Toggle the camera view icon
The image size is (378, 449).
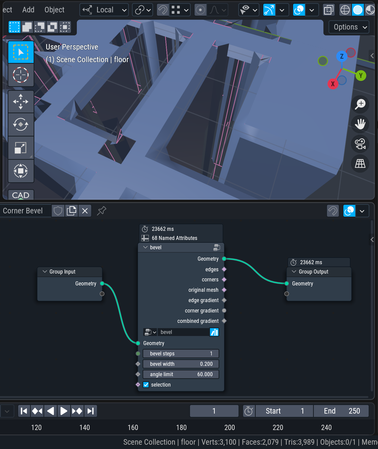coord(360,144)
